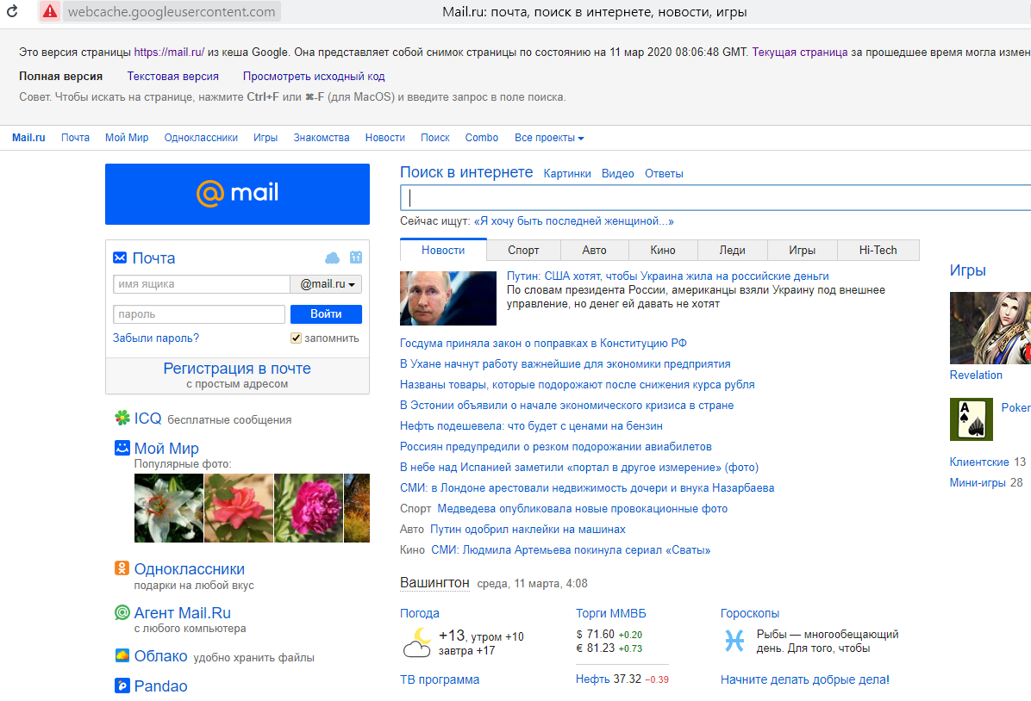Open the pink rose popular photo
1031x701 pixels.
click(239, 508)
